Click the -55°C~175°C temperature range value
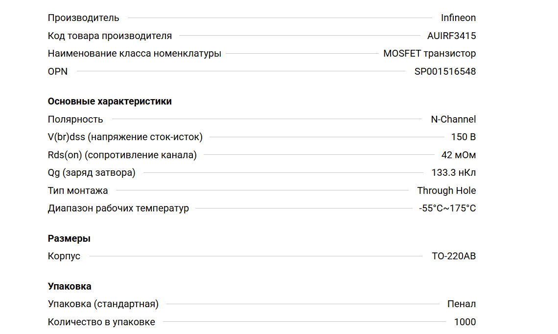Viewport: 558px width, 334px height. pyautogui.click(x=447, y=209)
